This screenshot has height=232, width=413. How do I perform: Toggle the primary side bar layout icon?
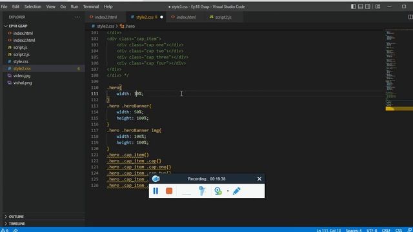[354, 6]
